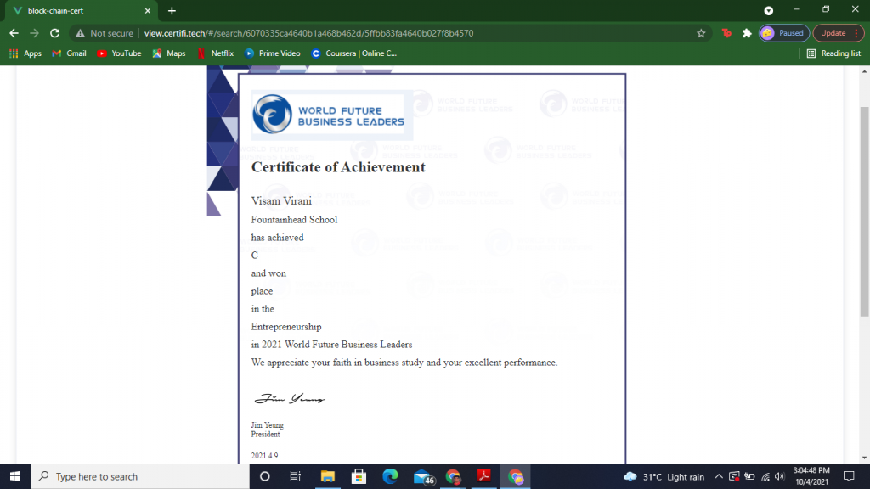Open the Extensions puzzle menu
870x489 pixels.
tap(747, 33)
